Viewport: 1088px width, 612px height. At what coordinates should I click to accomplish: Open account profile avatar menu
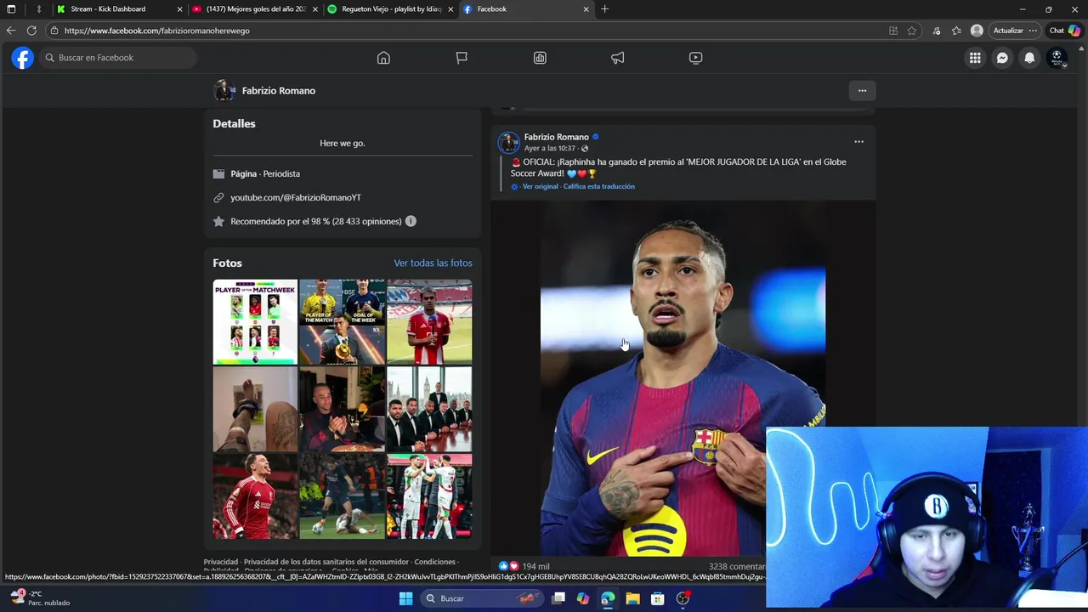(x=1057, y=58)
